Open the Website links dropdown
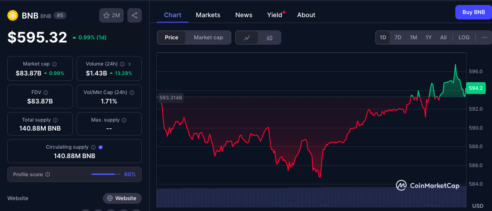Image resolution: width=492 pixels, height=211 pixels. pos(122,198)
